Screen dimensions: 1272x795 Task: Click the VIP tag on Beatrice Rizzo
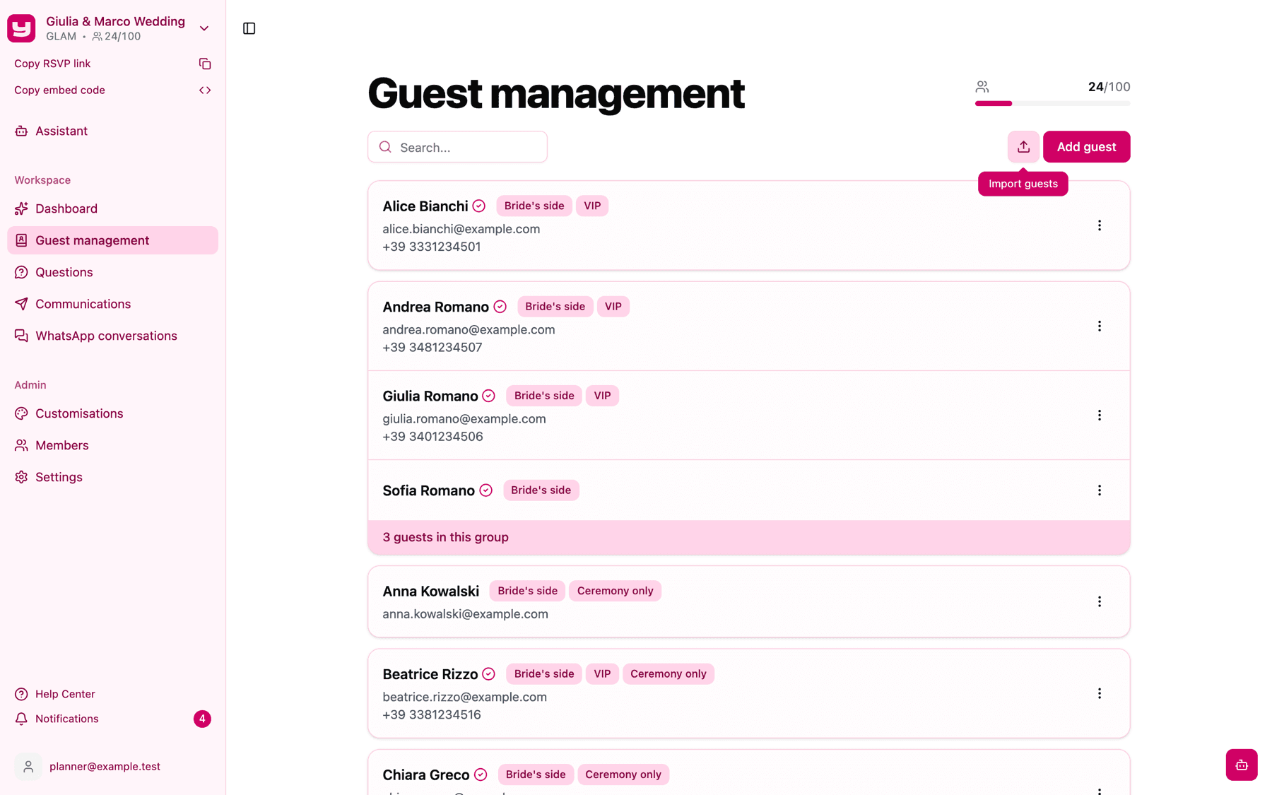point(602,674)
